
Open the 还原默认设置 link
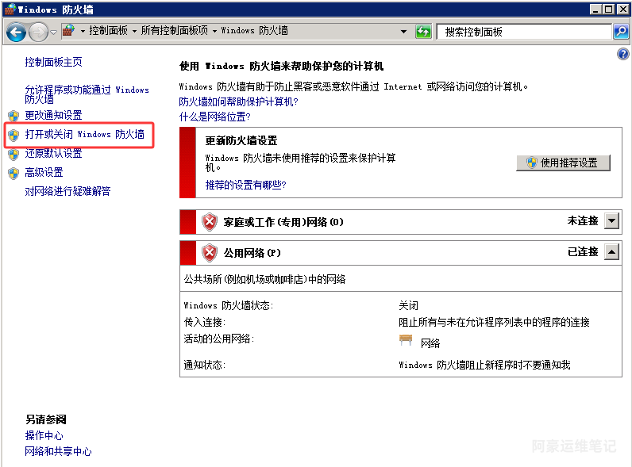pos(53,153)
